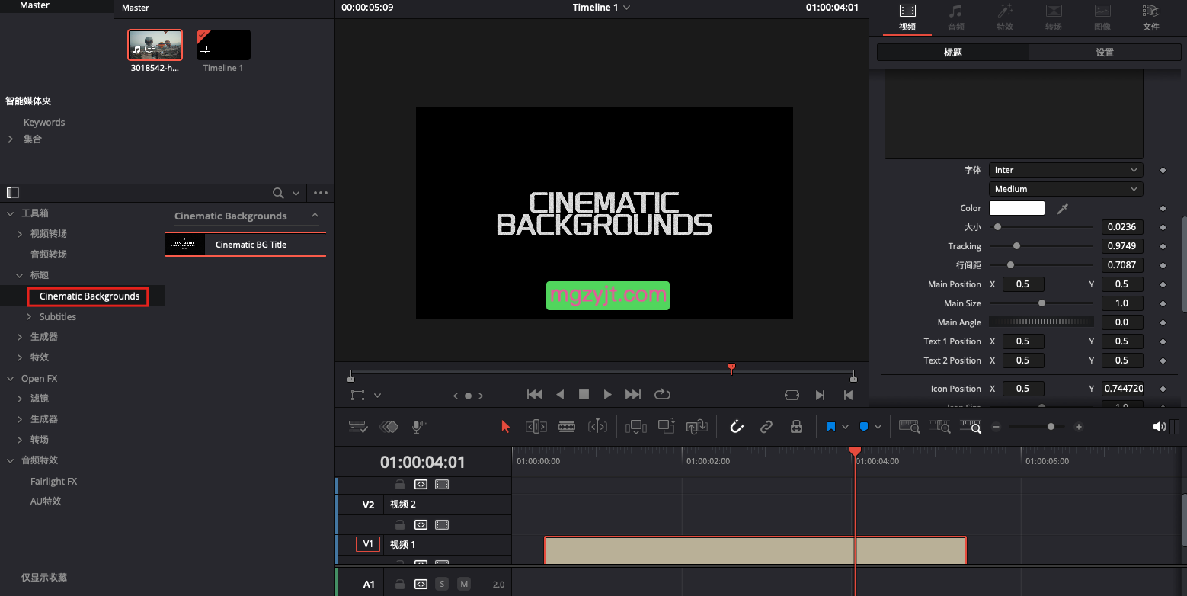Image resolution: width=1187 pixels, height=596 pixels.
Task: Click the Custom Zoom icon
Action: pos(971,427)
